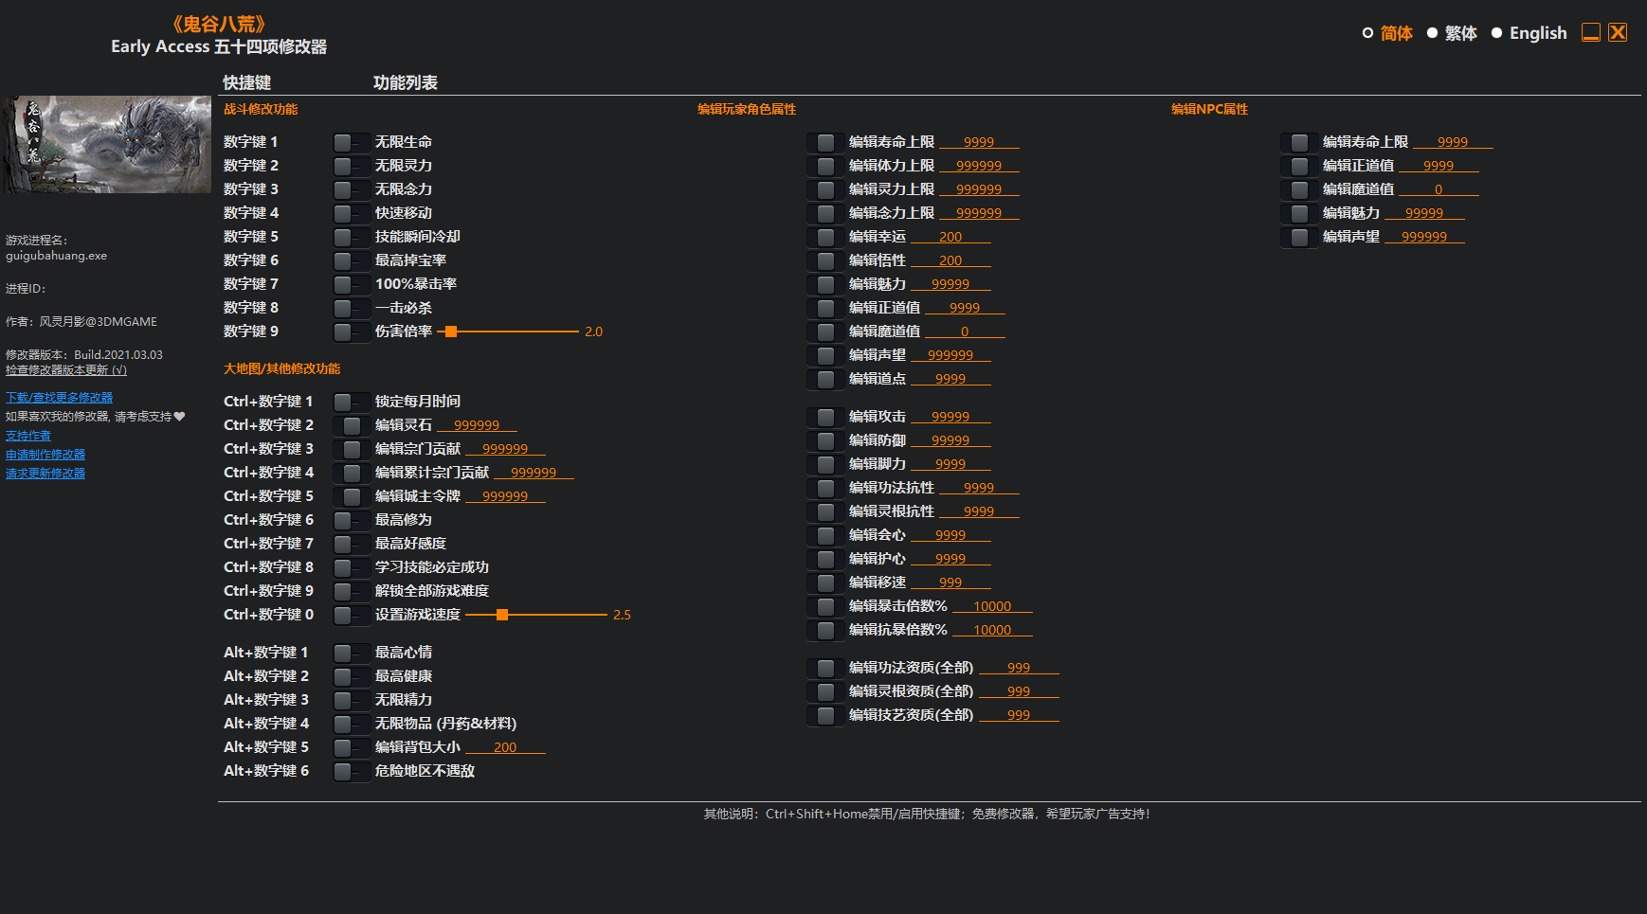Open 下载/查找更多修改器 link
This screenshot has width=1647, height=914.
59,398
